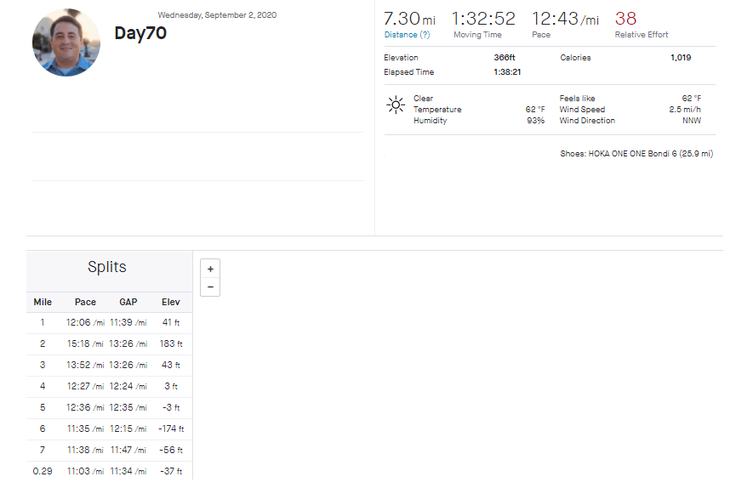The width and height of the screenshot is (736, 488).
Task: Click the 7.30 mi distance value
Action: (409, 19)
